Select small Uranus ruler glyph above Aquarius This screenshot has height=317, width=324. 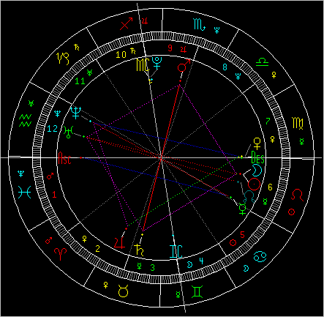[x=31, y=103]
